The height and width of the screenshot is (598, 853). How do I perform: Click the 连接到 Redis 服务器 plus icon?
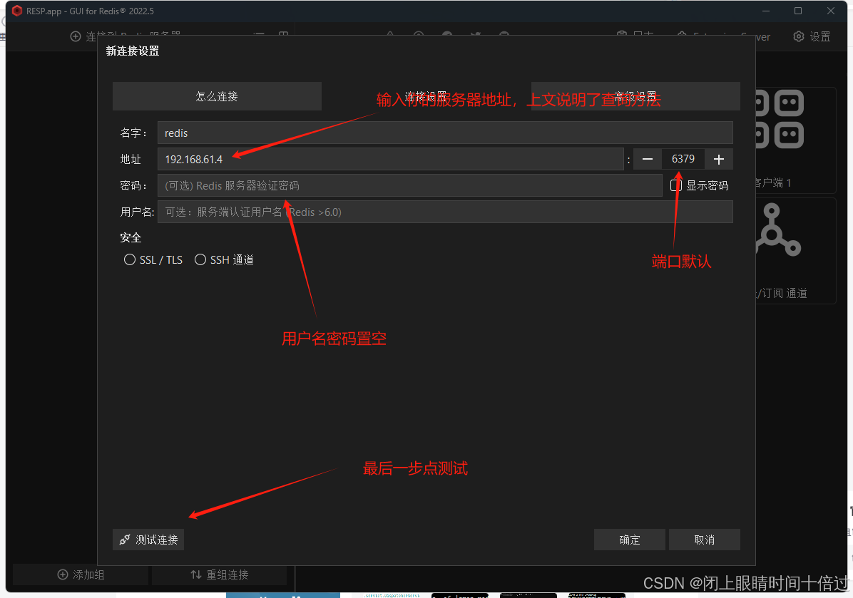coord(76,36)
